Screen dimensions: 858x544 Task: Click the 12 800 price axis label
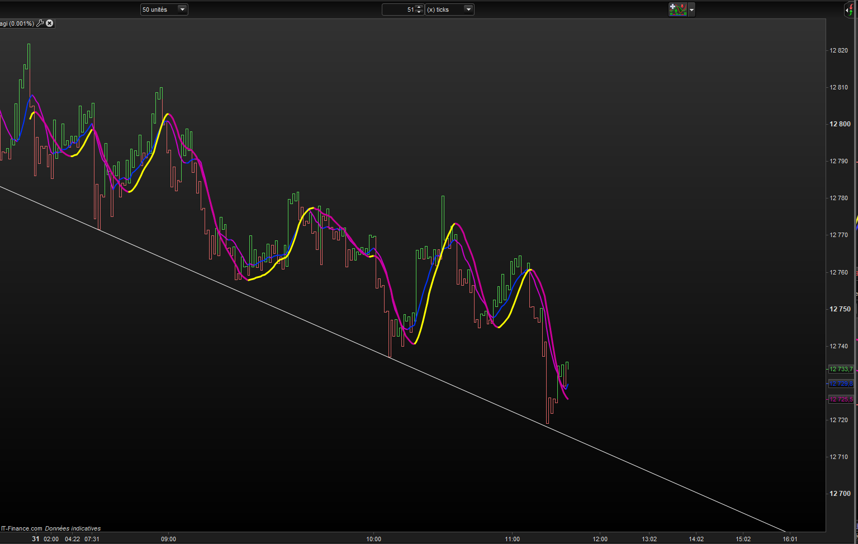coord(840,124)
